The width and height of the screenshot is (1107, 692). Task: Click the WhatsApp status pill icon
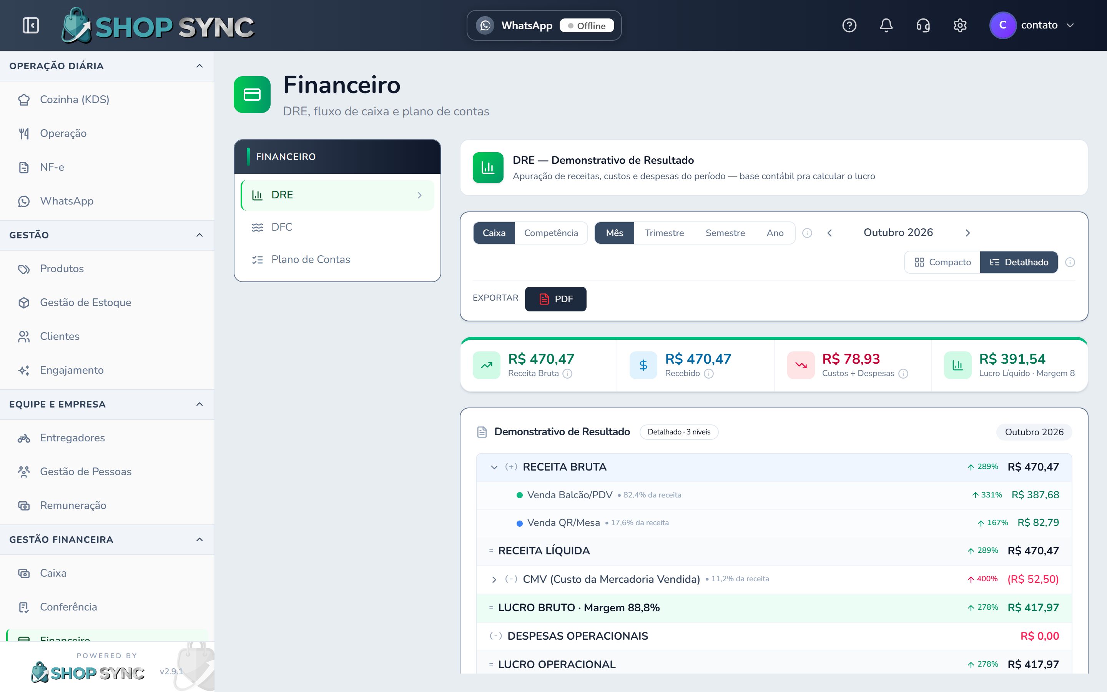tap(485, 26)
